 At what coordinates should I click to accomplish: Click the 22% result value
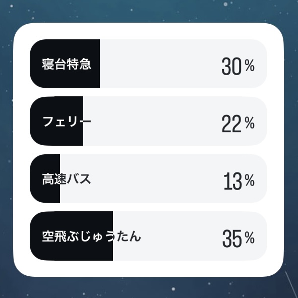click(x=238, y=124)
